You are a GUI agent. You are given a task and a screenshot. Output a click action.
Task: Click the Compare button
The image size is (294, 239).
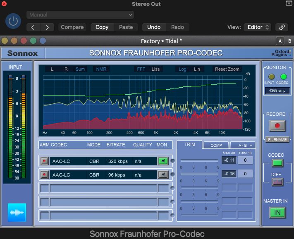(72, 27)
